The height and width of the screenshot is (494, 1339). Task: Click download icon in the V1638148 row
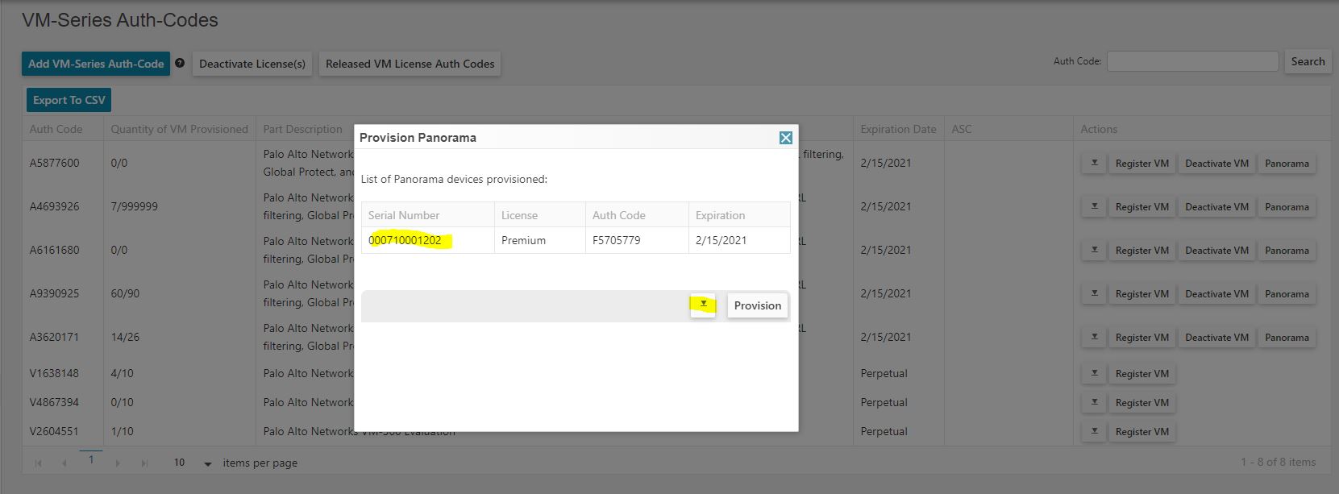click(x=1094, y=373)
